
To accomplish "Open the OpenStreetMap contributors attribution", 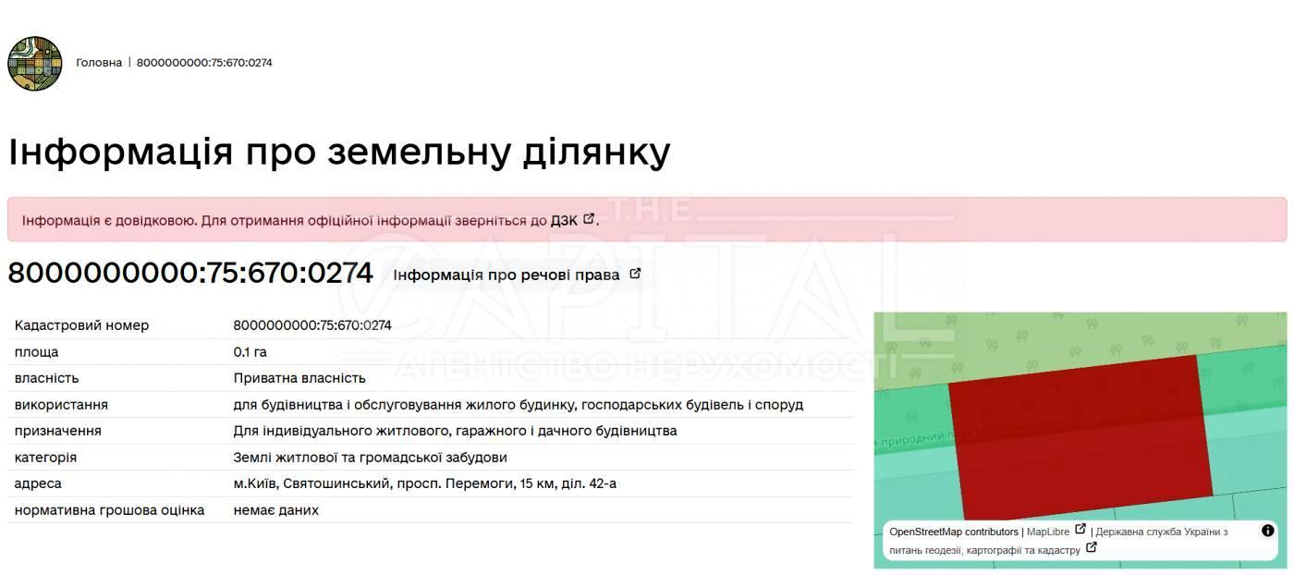I will click(953, 532).
